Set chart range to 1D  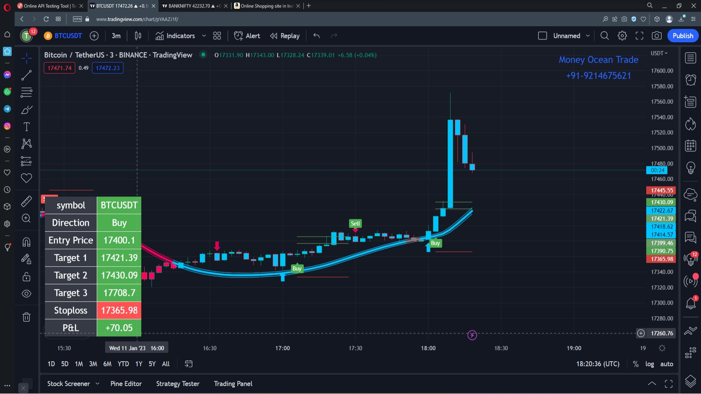(x=51, y=364)
